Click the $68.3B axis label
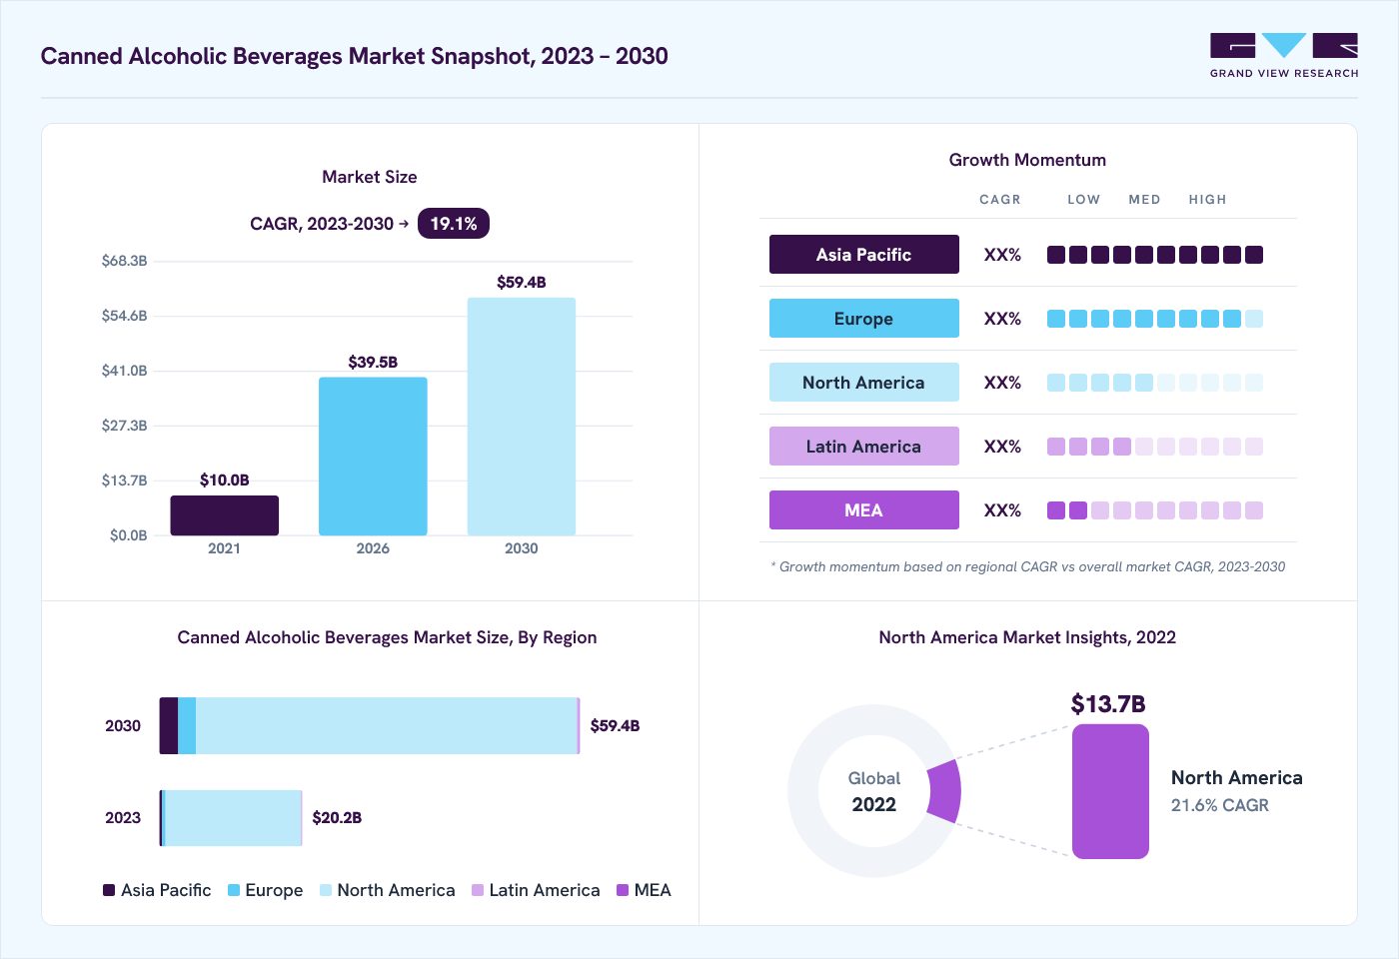1399x959 pixels. 124,261
